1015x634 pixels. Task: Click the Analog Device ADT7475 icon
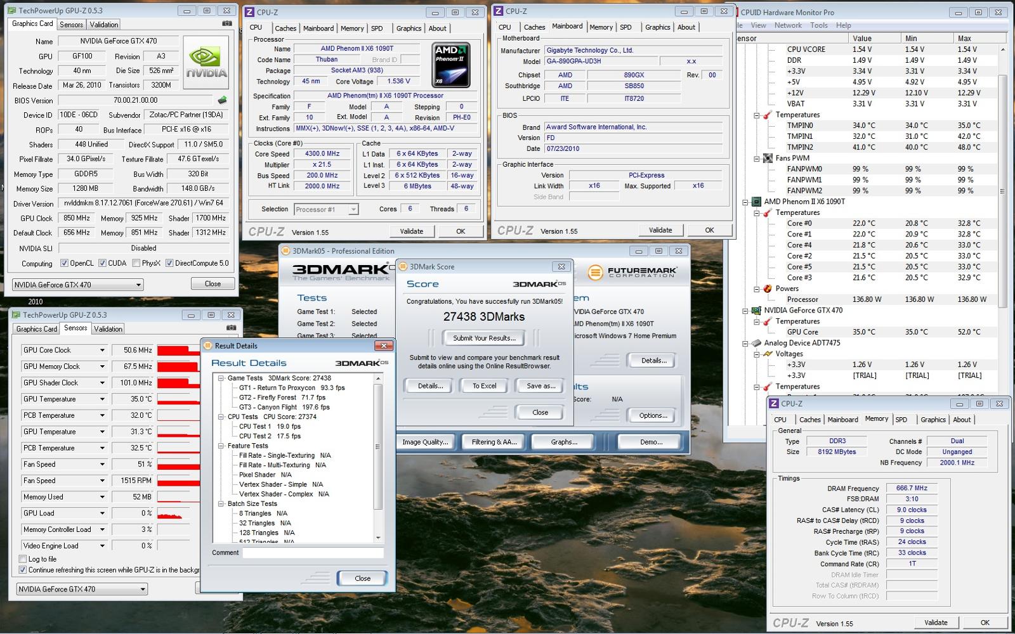pyautogui.click(x=756, y=343)
